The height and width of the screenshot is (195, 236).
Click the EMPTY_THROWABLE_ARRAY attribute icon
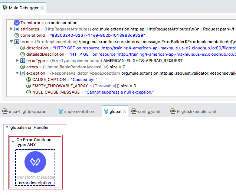(29, 86)
